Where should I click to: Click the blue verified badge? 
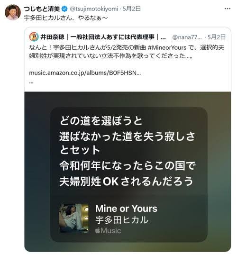click(x=64, y=9)
